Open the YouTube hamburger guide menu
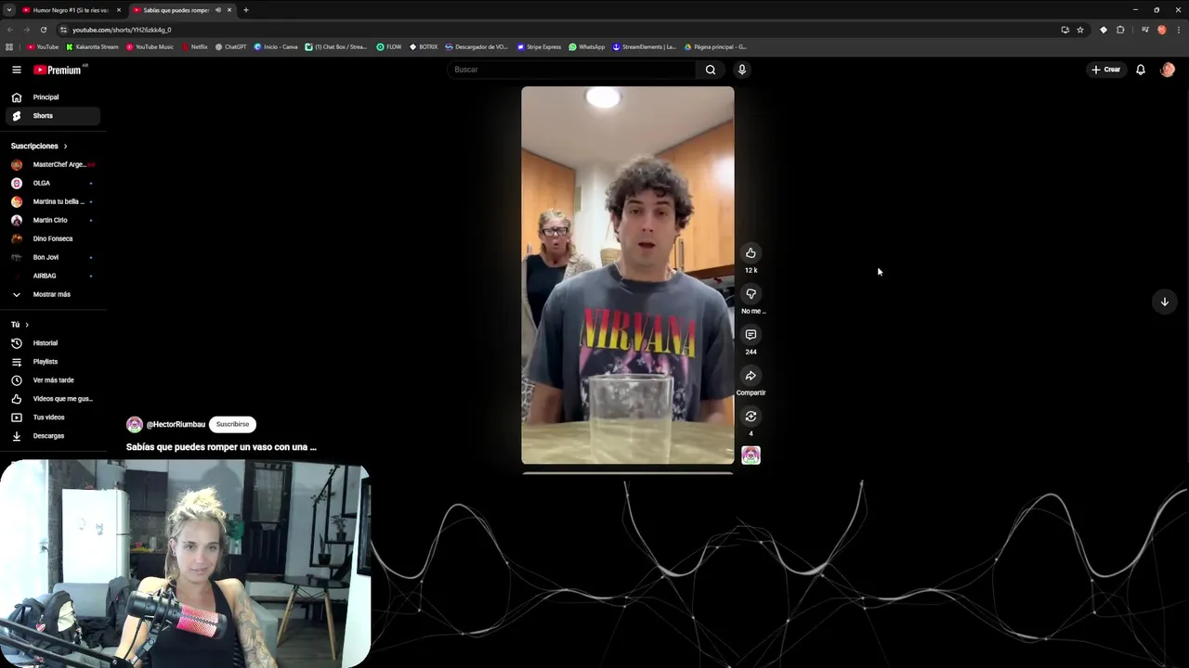This screenshot has height=668, width=1189. click(16, 70)
